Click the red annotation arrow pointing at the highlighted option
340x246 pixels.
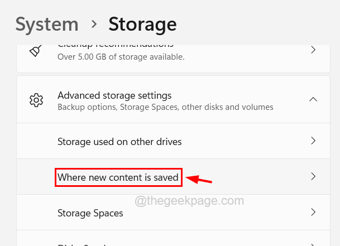point(199,179)
